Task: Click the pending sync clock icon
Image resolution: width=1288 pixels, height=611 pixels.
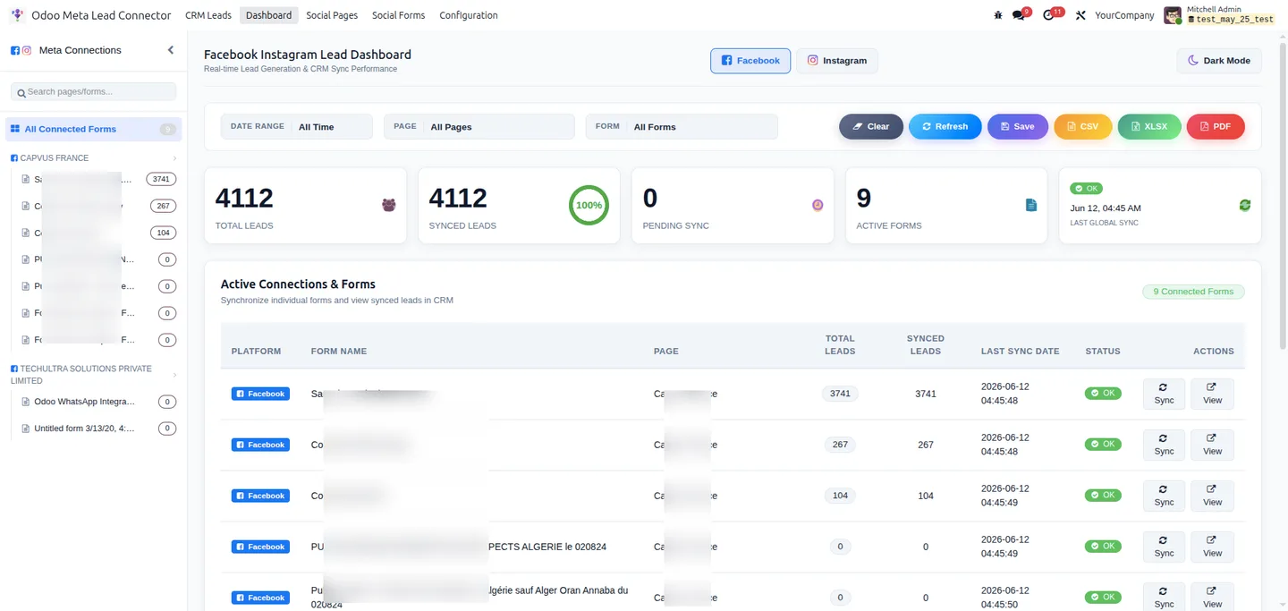Action: (x=818, y=205)
